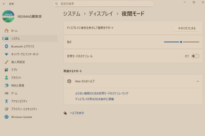Click the アカウント person icon
The height and width of the screenshot is (136, 205).
(x=6, y=78)
